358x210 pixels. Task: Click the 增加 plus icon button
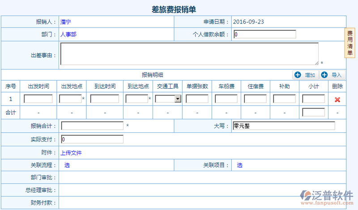(306, 75)
